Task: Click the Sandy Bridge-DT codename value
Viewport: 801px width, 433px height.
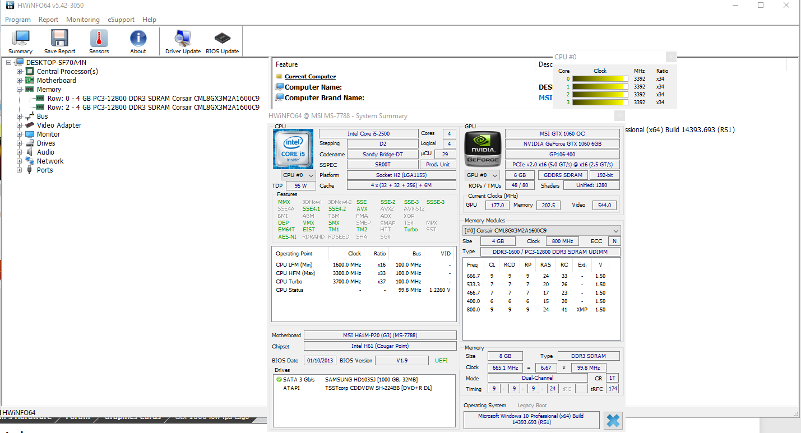Action: 382,154
